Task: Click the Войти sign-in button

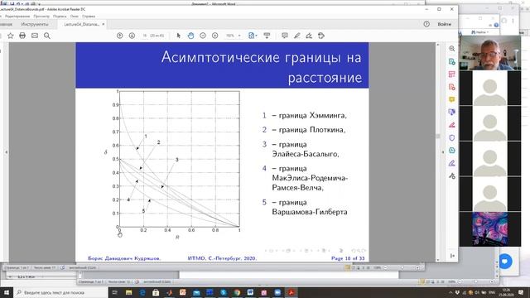Action: [x=444, y=24]
